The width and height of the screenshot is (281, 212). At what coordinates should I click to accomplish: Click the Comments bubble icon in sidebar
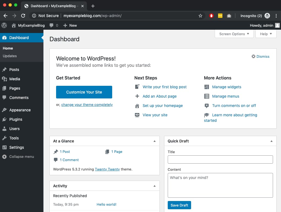click(4, 98)
